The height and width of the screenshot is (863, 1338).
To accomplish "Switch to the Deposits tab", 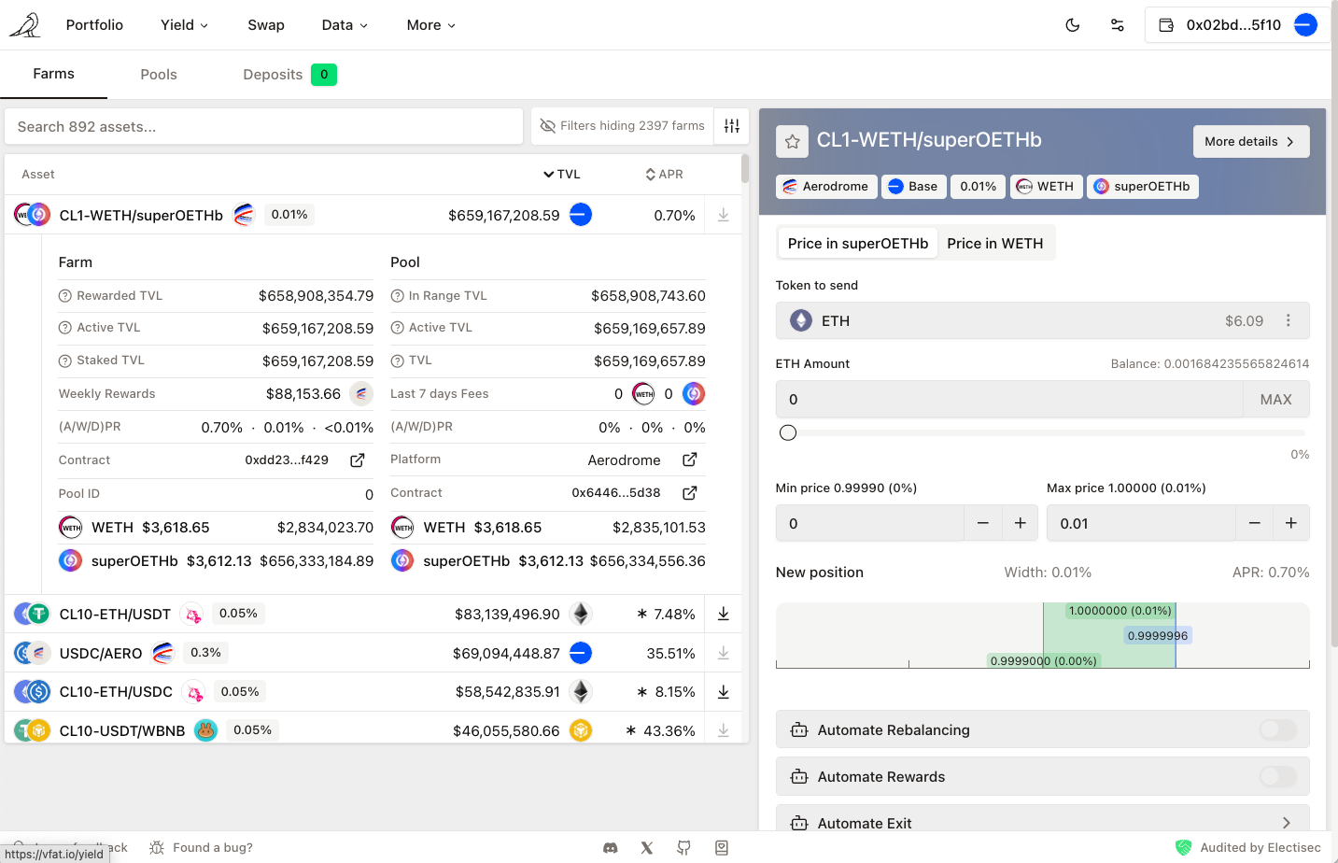I will pyautogui.click(x=289, y=75).
